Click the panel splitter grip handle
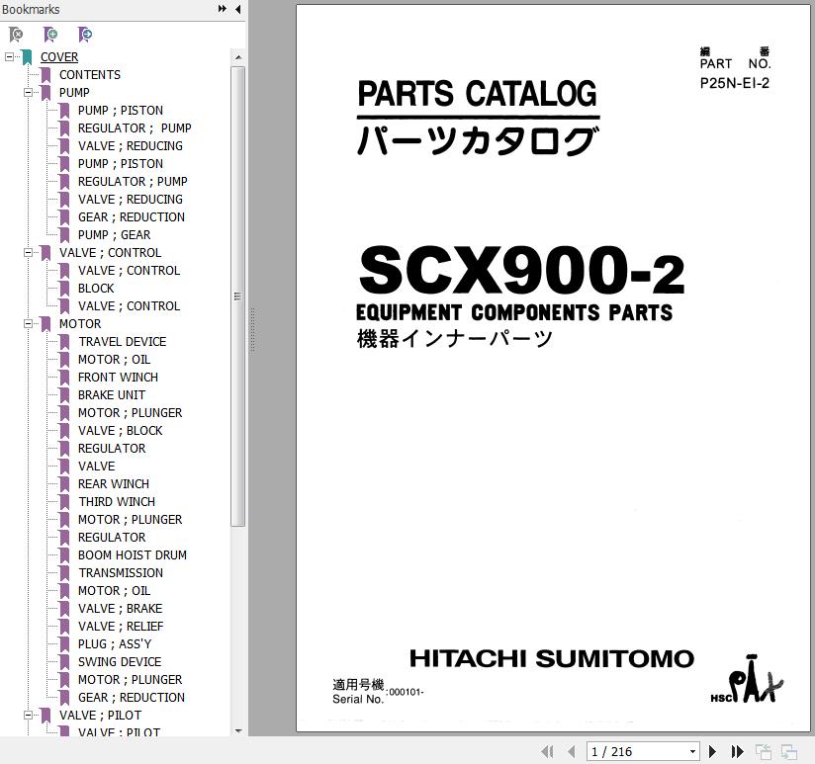Image resolution: width=815 pixels, height=764 pixels. [x=252, y=330]
